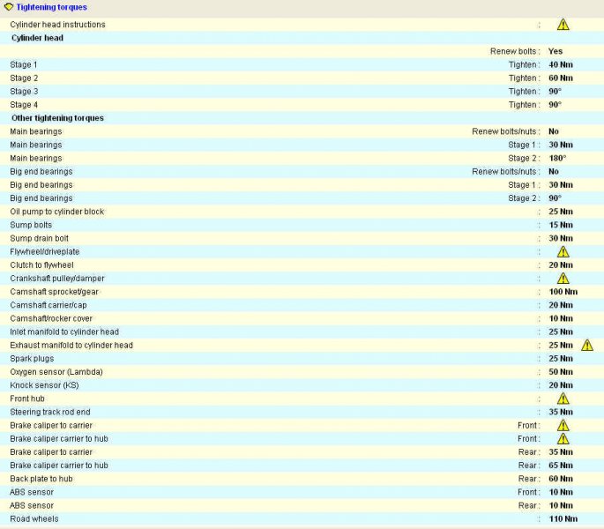Select the Camshaft sprocket/gear 100 Nm value
The width and height of the screenshot is (604, 529).
[563, 292]
